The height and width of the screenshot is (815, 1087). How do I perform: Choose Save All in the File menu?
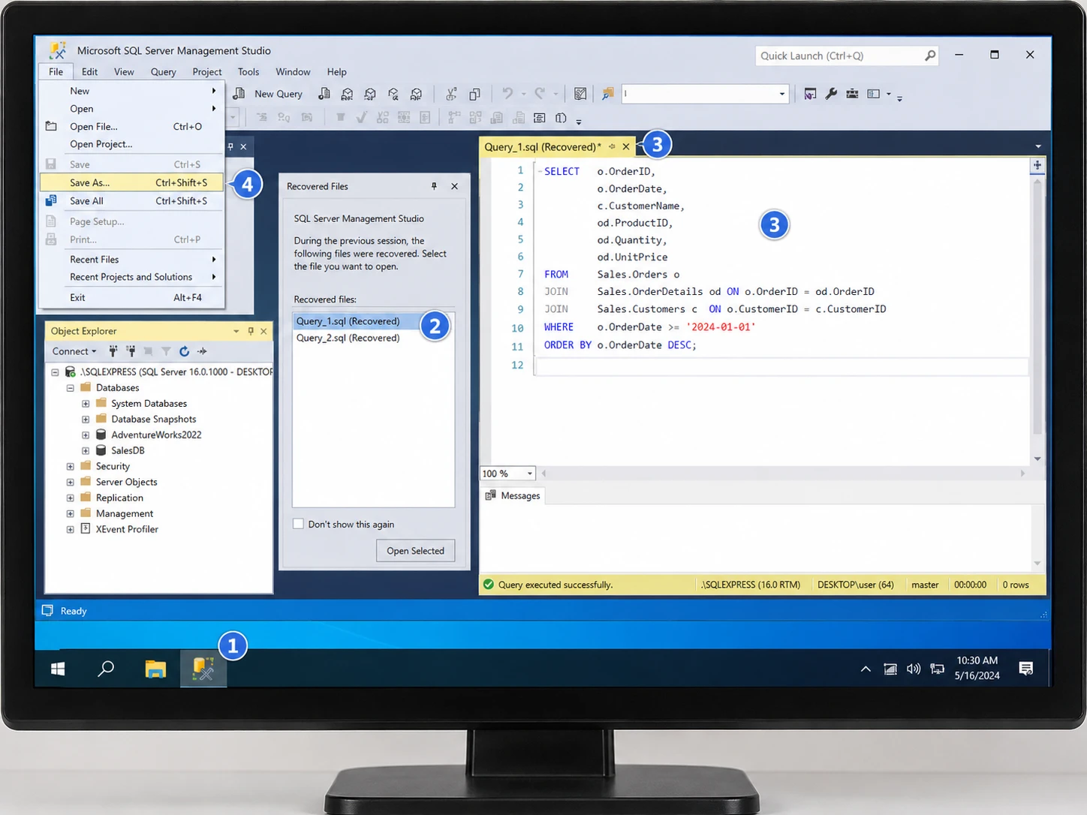coord(131,201)
